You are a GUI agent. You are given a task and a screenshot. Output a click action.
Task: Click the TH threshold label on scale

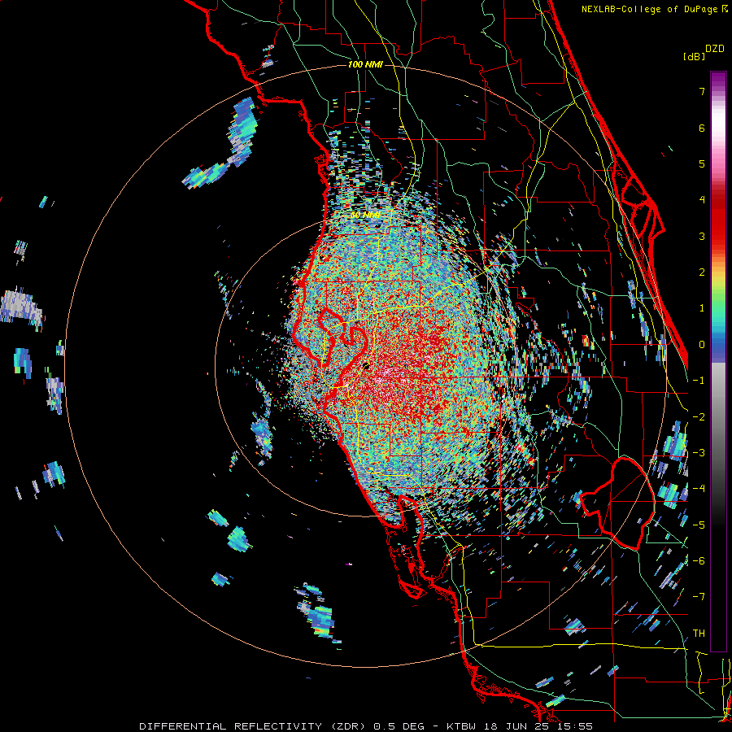click(699, 634)
